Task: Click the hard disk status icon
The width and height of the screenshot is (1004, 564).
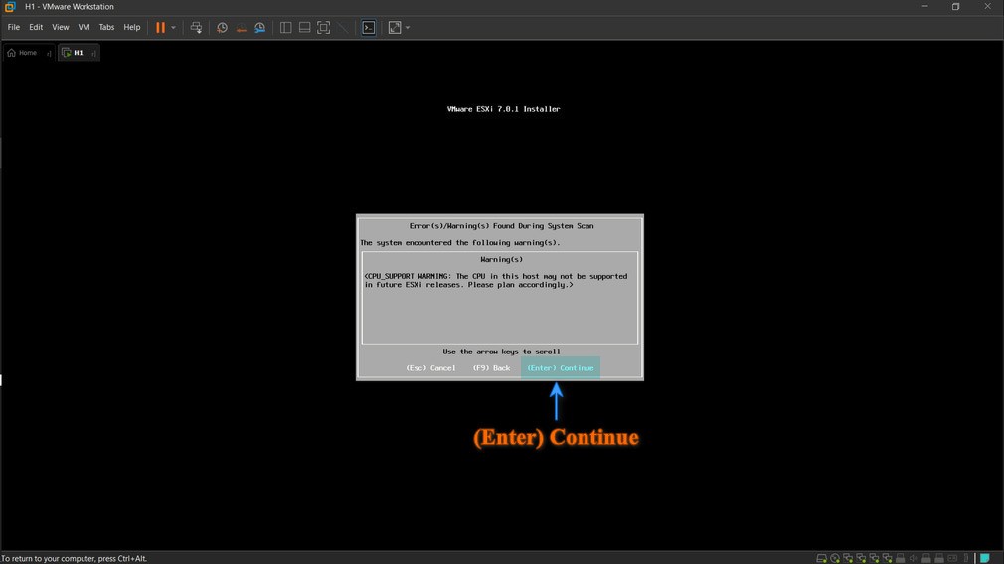Action: 821,558
